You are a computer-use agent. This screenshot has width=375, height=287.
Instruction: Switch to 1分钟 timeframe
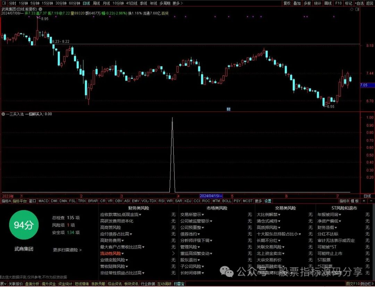(23, 3)
